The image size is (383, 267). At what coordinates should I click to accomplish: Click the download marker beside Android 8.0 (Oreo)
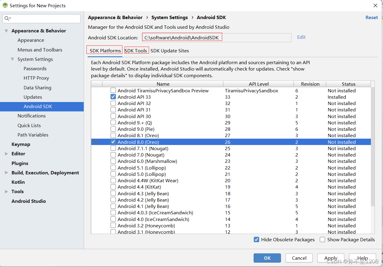[96, 142]
